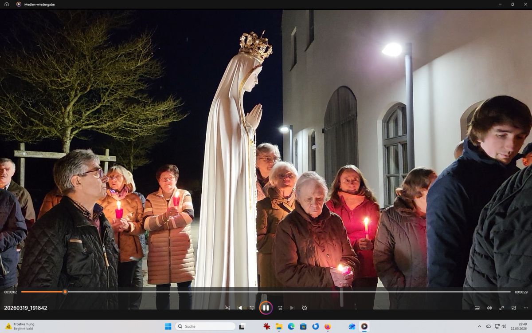Screen dimensions: 532x333
Task: Open the Frostwarnung weather widget
Action: pyautogui.click(x=20, y=326)
